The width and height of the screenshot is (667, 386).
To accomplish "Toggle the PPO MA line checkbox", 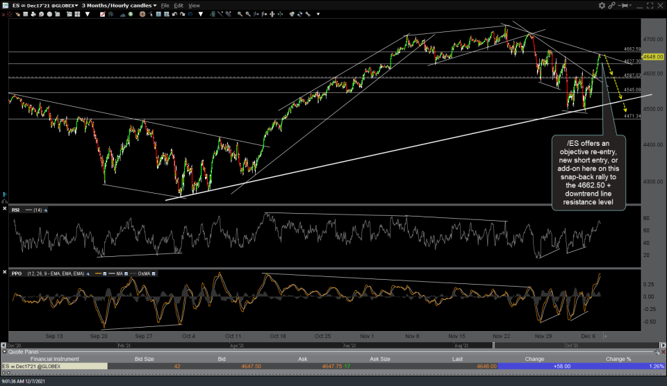I will [x=126, y=274].
